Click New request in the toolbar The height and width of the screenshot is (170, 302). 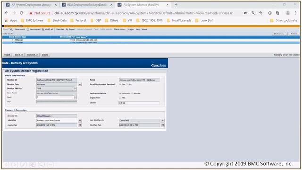(x=34, y=29)
